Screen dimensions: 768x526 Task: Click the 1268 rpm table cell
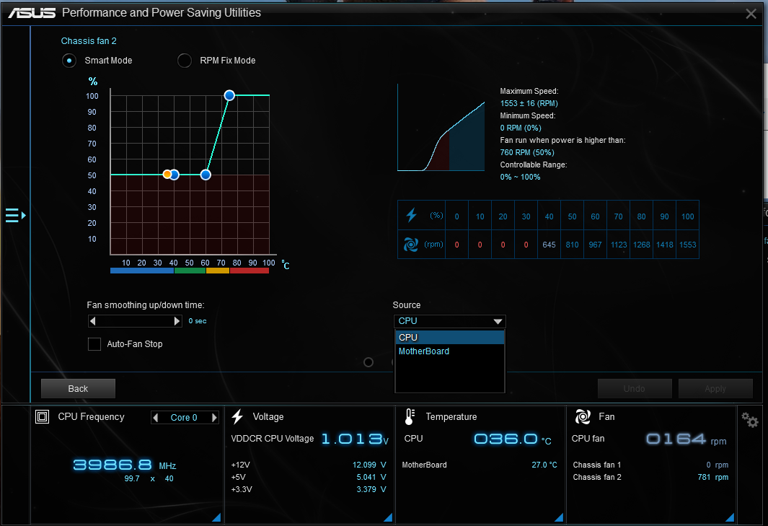coord(642,244)
